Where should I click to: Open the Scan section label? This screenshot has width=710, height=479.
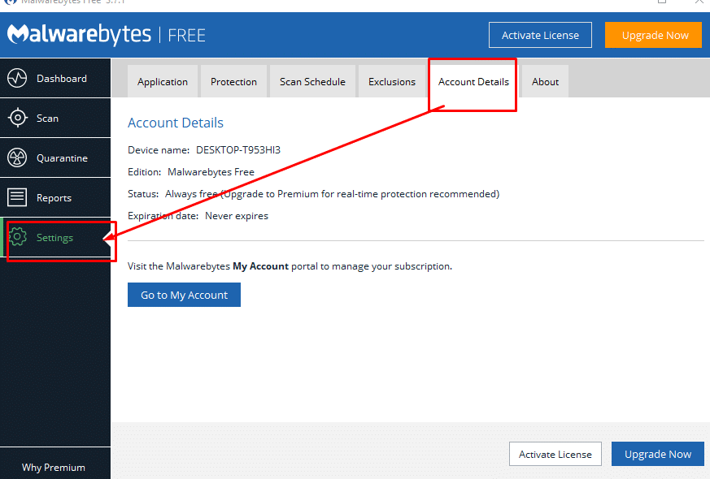[47, 119]
